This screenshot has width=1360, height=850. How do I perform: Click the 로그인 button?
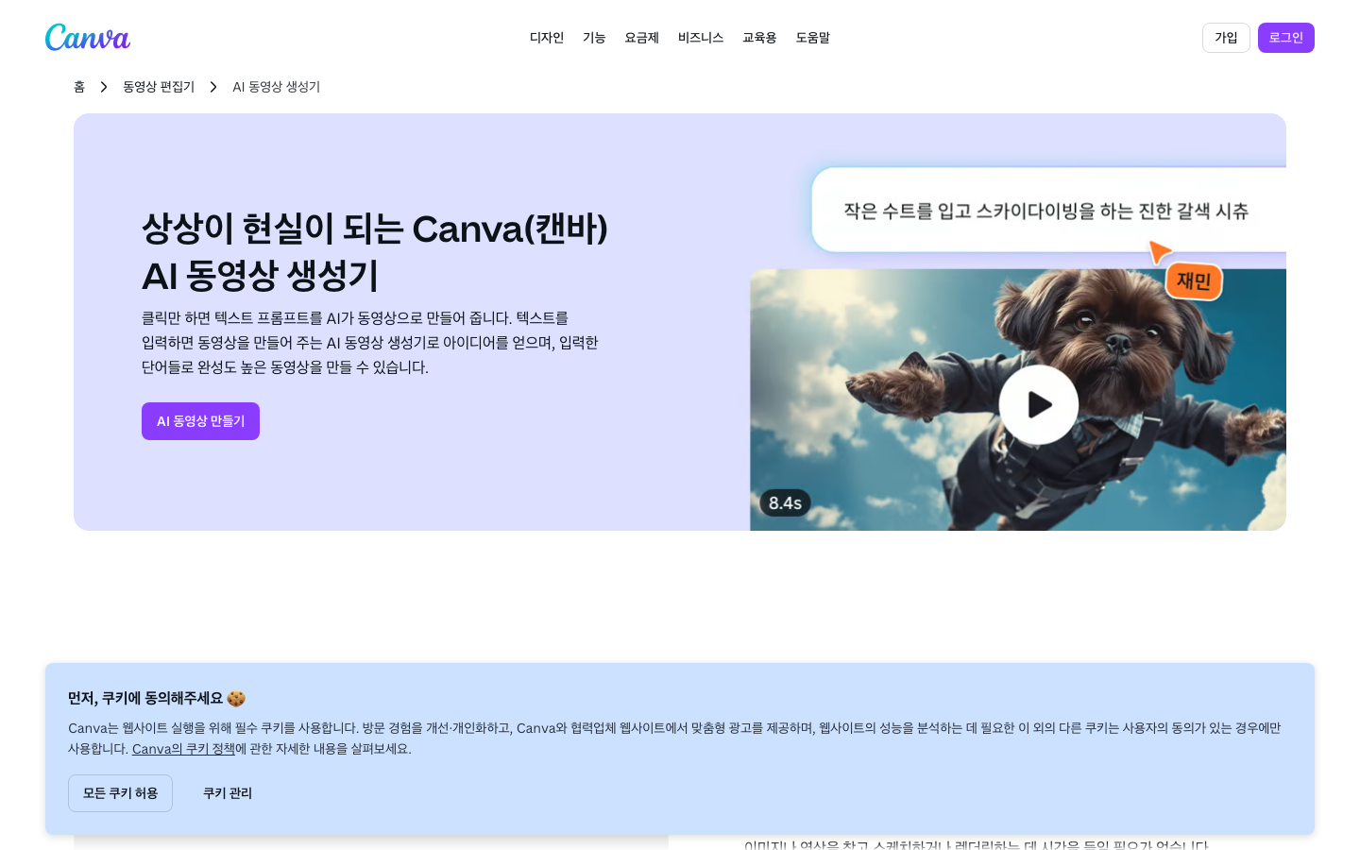pyautogui.click(x=1285, y=38)
